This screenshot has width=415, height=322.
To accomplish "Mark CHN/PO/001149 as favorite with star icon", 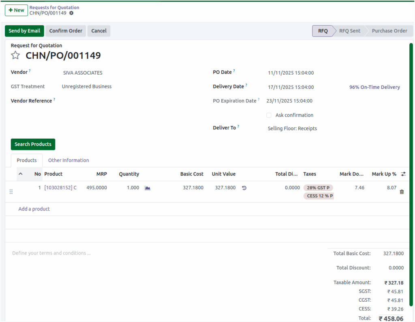I will pos(15,56).
